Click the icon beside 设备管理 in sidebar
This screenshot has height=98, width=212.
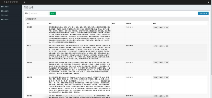(x=2, y=11)
